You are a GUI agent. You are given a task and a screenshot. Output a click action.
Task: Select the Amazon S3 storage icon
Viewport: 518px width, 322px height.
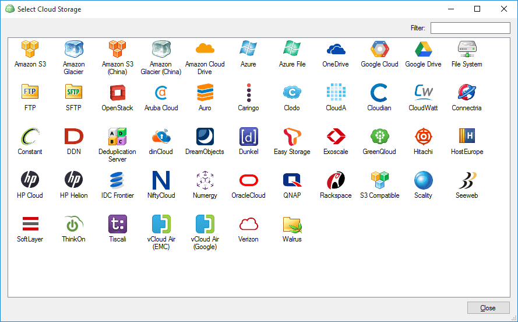tap(30, 49)
